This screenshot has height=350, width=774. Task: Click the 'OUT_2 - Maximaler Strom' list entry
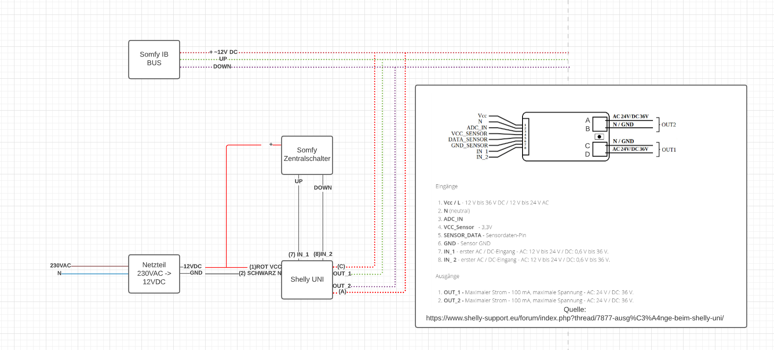[536, 300]
